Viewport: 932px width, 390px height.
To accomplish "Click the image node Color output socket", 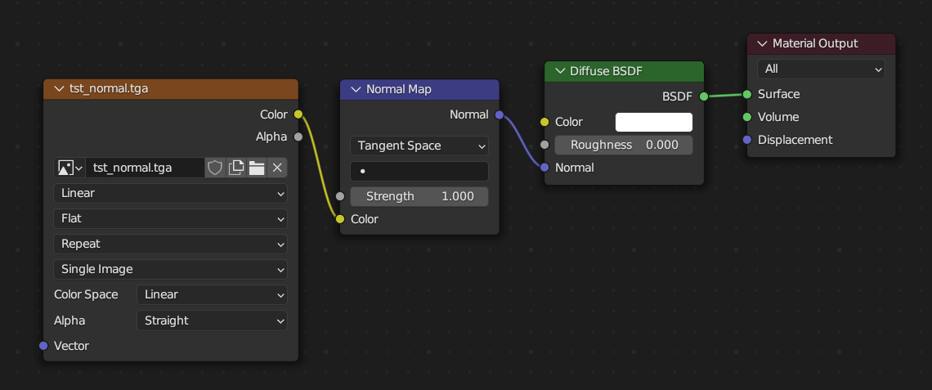I will point(298,114).
